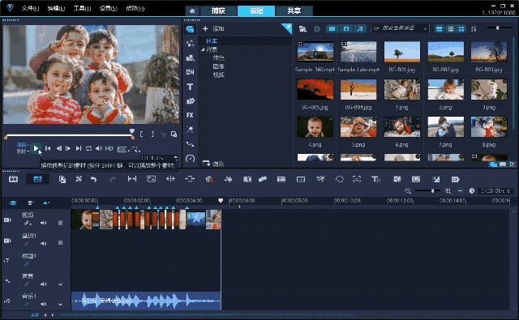Toggle repeat playback loop
The image size is (519, 320).
tap(88, 148)
